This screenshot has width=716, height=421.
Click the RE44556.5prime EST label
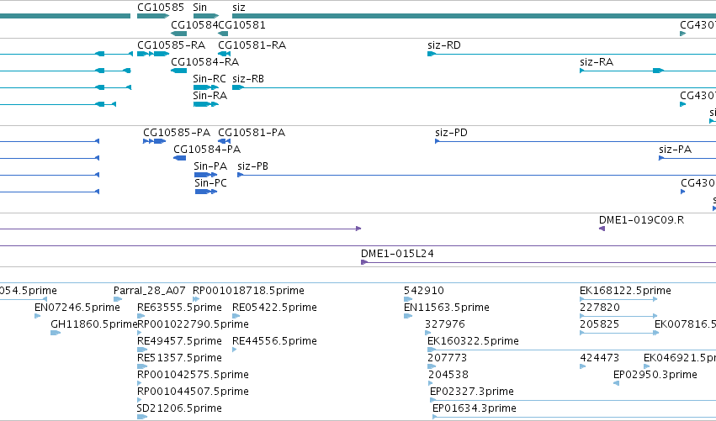click(x=274, y=341)
